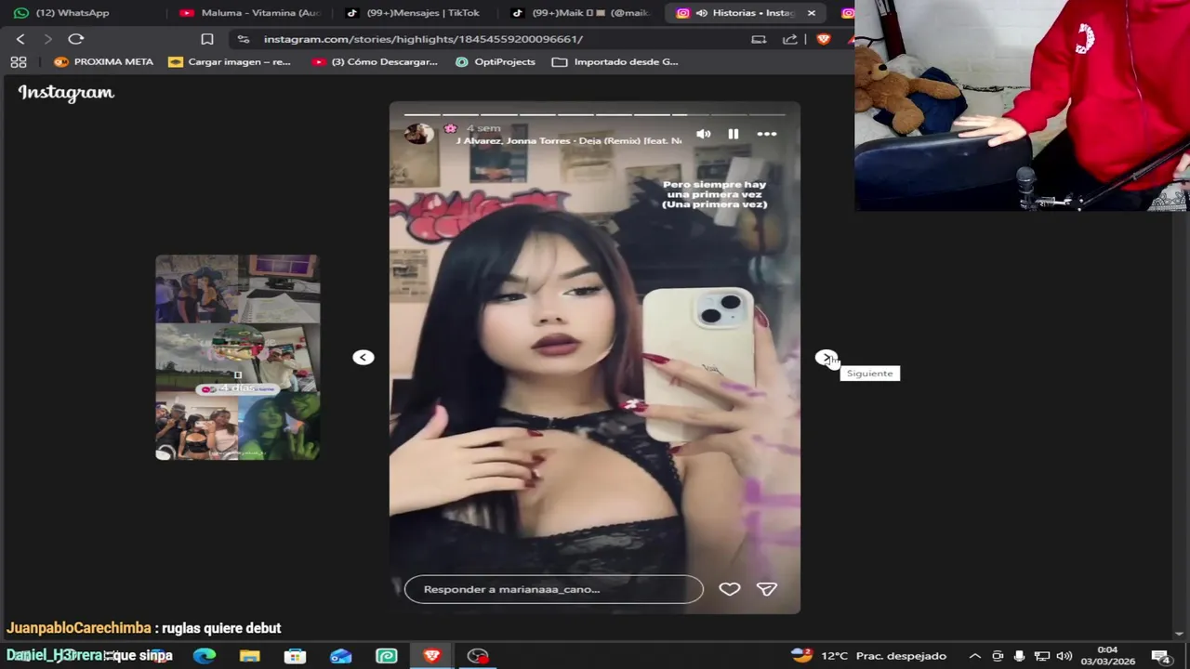Image resolution: width=1190 pixels, height=669 pixels.
Task: Mute the Historias tab audio icon
Action: (x=702, y=13)
